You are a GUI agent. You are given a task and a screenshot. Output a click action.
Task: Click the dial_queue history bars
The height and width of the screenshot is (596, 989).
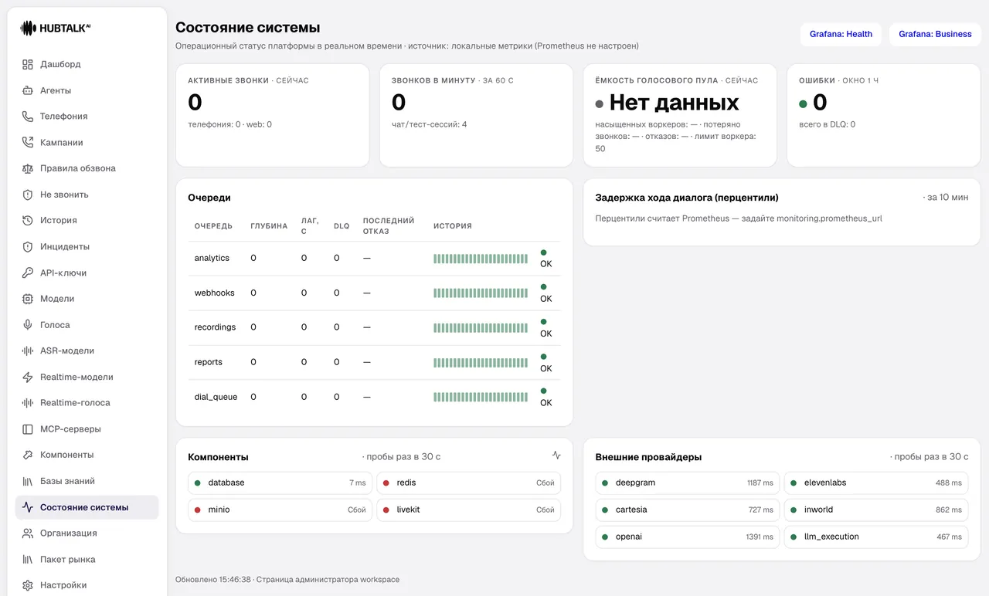click(x=481, y=397)
